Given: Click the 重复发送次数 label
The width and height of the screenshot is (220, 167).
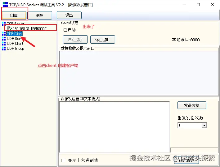Looking at the screenshot, I should [191, 118].
